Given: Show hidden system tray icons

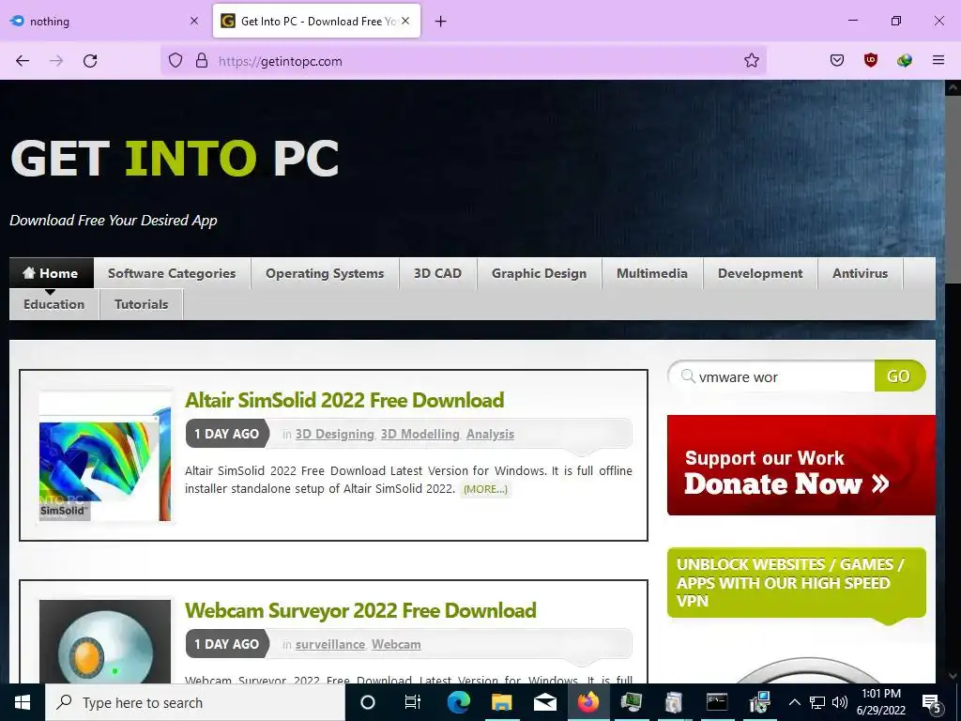Looking at the screenshot, I should click(x=794, y=702).
